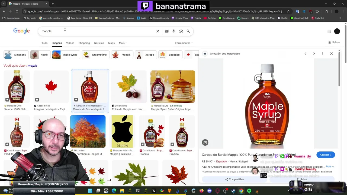Expand the Ferramentas dropdown

click(184, 43)
